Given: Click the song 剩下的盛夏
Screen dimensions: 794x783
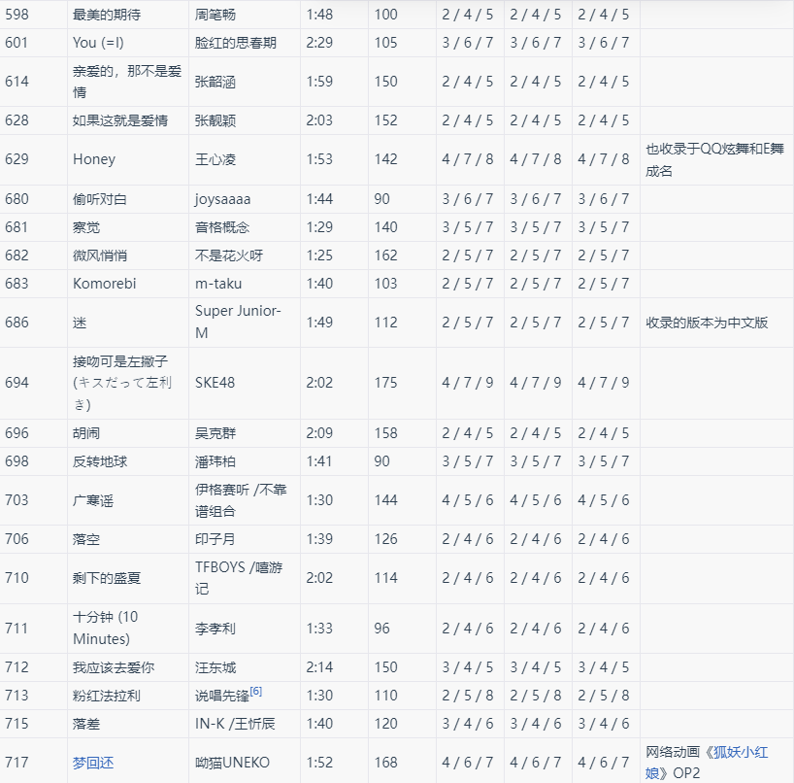Looking at the screenshot, I should click(x=107, y=578).
